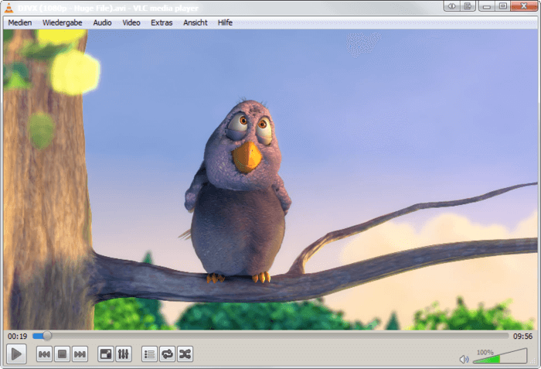
Task: Click the elapsed time 00:19
Action: [x=17, y=337]
